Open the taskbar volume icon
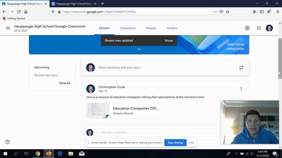Viewport: 282px width, 158px height. (x=252, y=154)
